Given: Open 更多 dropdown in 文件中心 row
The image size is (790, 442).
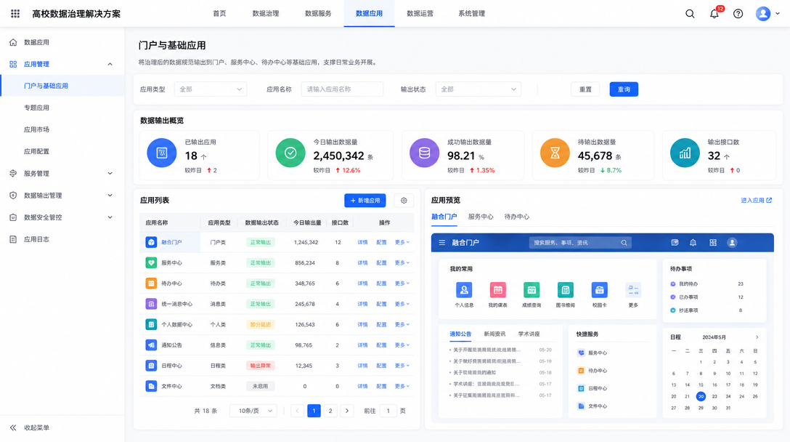Looking at the screenshot, I should (402, 386).
